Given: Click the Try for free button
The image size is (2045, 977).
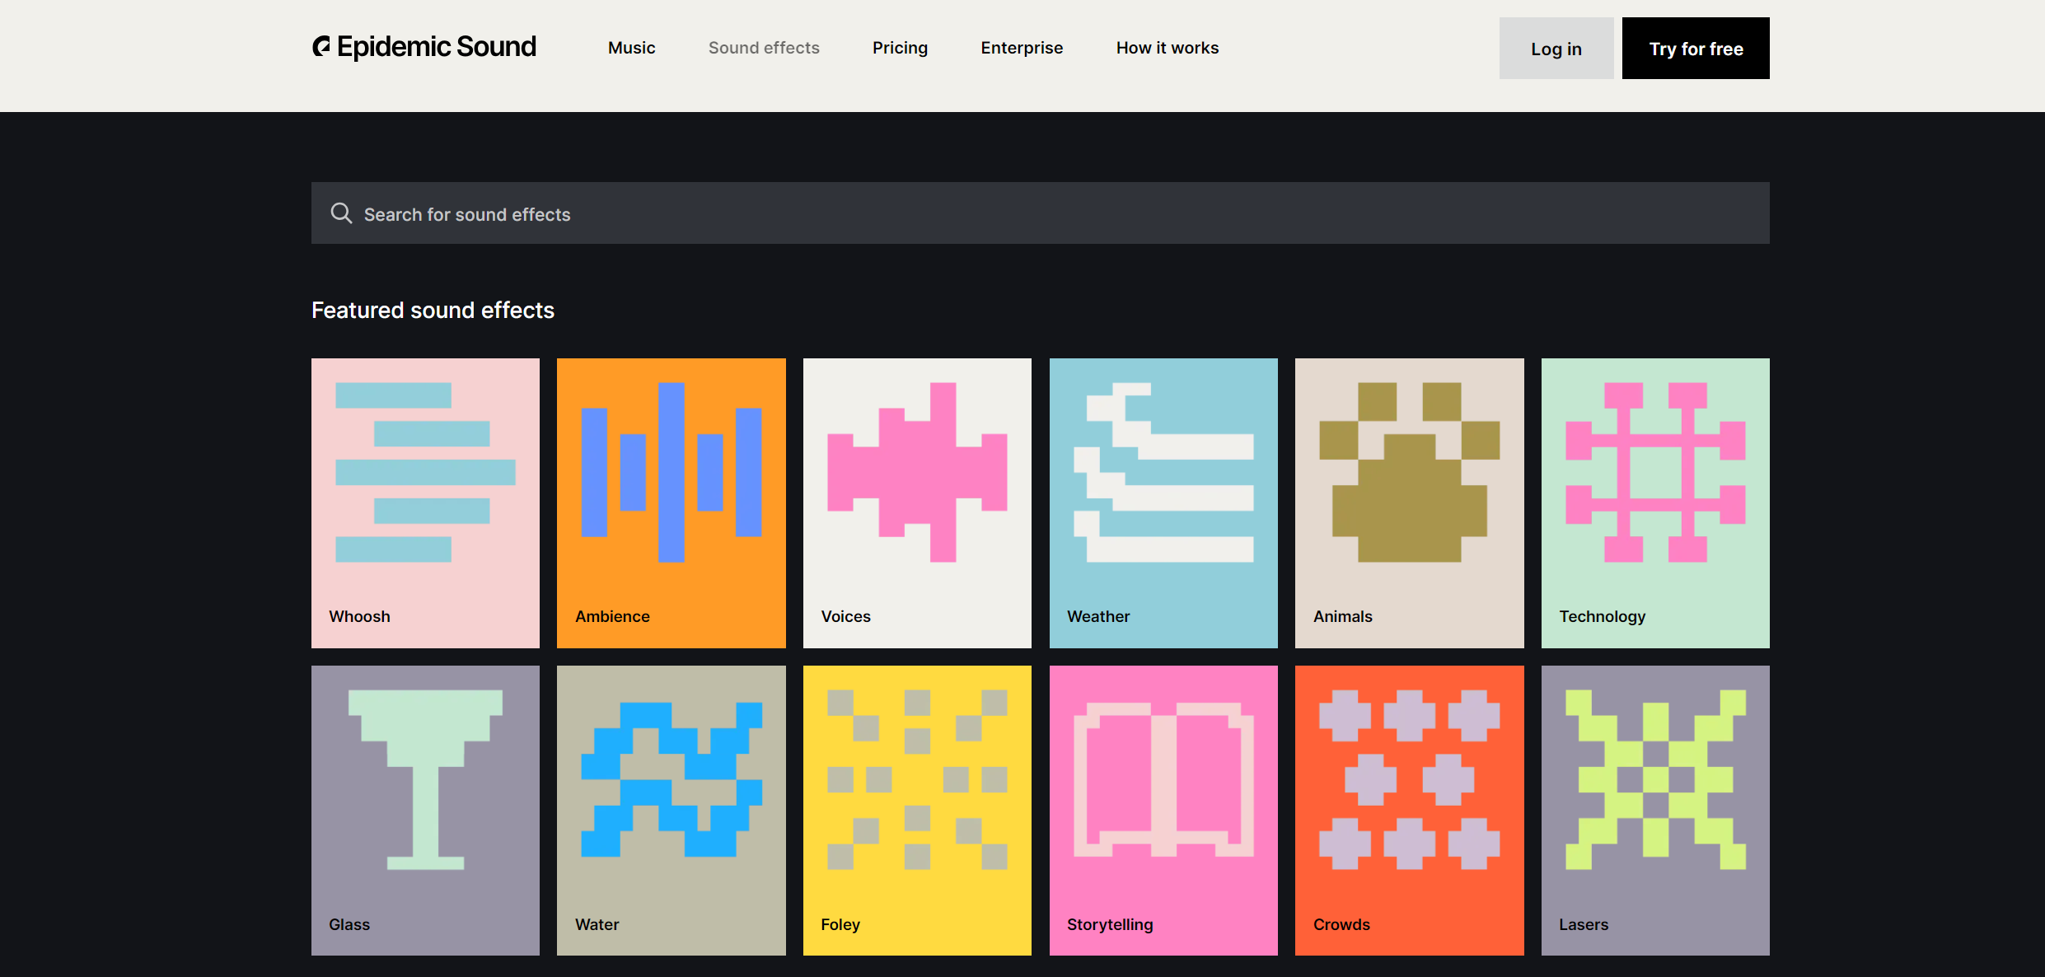Looking at the screenshot, I should tap(1695, 49).
